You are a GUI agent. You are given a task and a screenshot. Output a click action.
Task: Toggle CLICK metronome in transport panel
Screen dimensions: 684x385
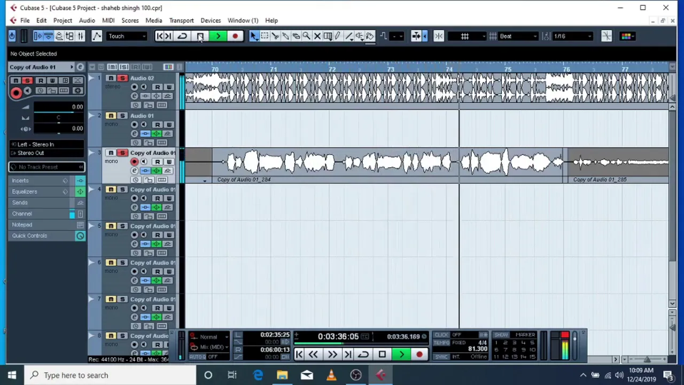coord(442,335)
